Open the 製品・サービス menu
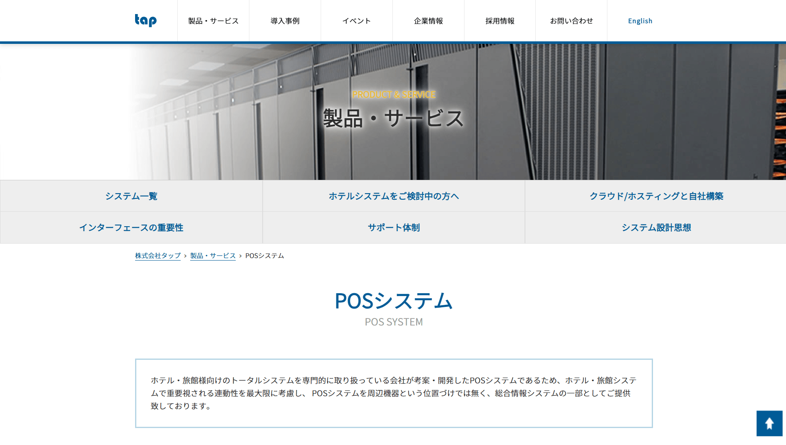The image size is (786, 445). (213, 21)
